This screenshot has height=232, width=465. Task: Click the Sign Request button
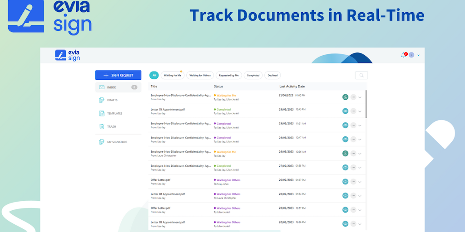point(118,75)
